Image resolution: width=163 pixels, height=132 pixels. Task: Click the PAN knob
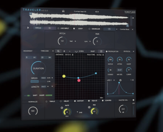[97, 41]
